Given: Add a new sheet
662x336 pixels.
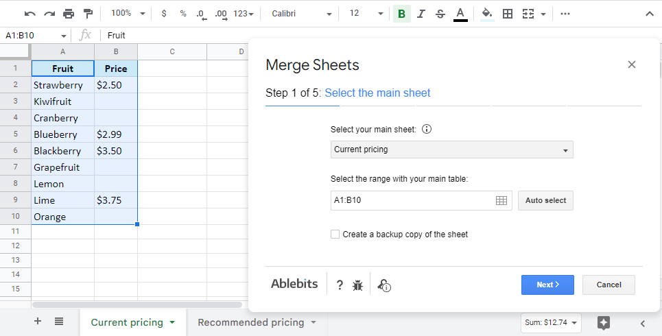Looking at the screenshot, I should tap(38, 321).
